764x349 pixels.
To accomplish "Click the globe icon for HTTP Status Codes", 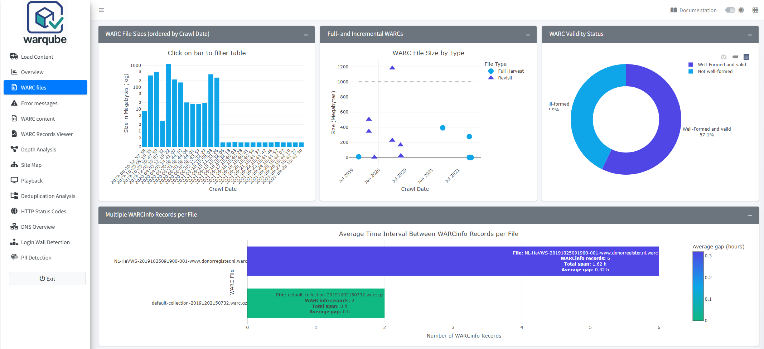I will coord(14,211).
